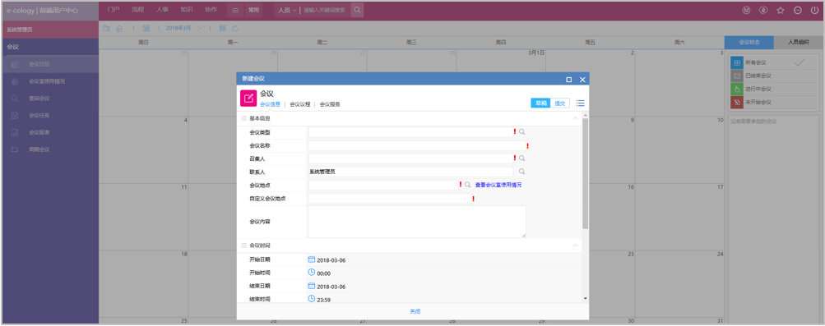Click the power logout icon in header
The height and width of the screenshot is (326, 825).
click(814, 10)
